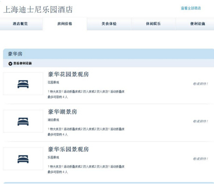This screenshot has height=184, width=214.
Task: Open the 休闲娱乐 tab
Action: point(153,24)
